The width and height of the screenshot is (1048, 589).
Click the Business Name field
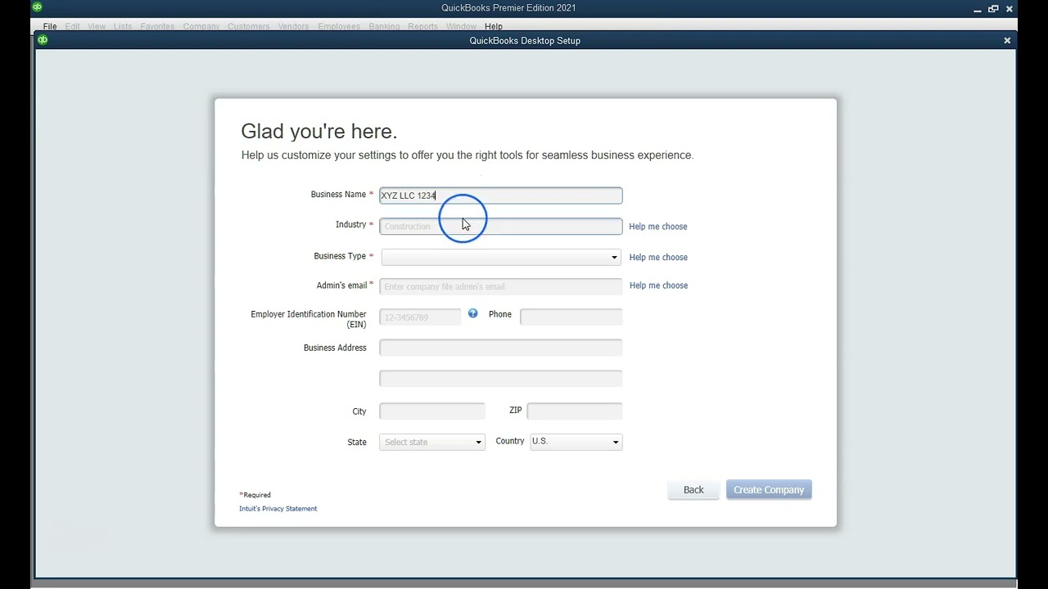pos(501,196)
